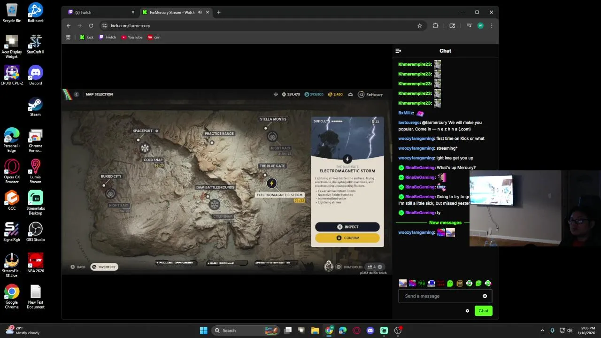Insert the green ghost emote first in row

450,284
